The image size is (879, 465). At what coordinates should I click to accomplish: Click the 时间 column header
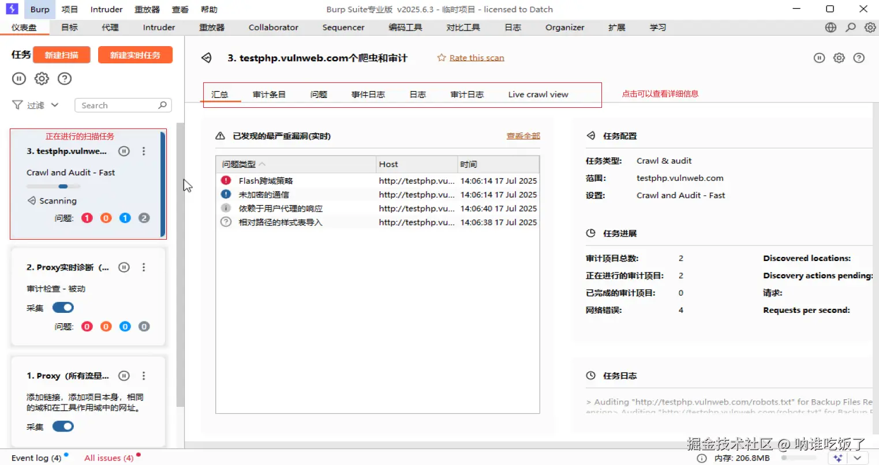(499, 164)
